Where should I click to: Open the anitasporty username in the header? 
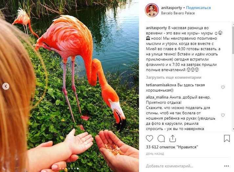pos(171,8)
